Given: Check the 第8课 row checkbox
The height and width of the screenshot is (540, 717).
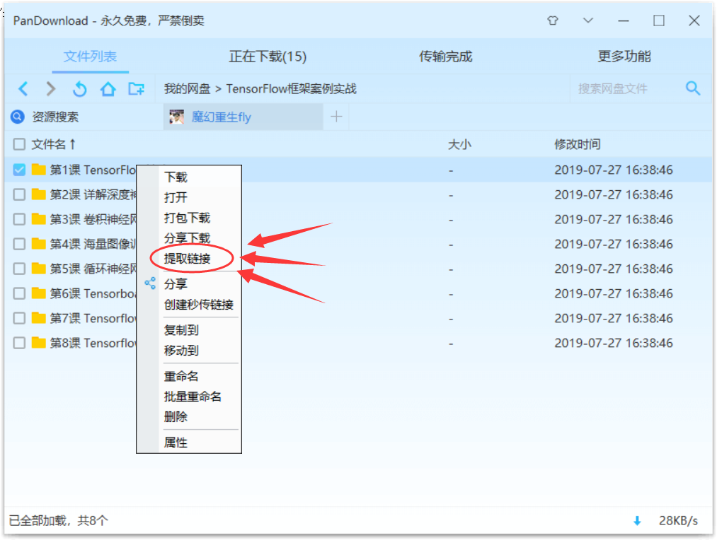Looking at the screenshot, I should [19, 342].
